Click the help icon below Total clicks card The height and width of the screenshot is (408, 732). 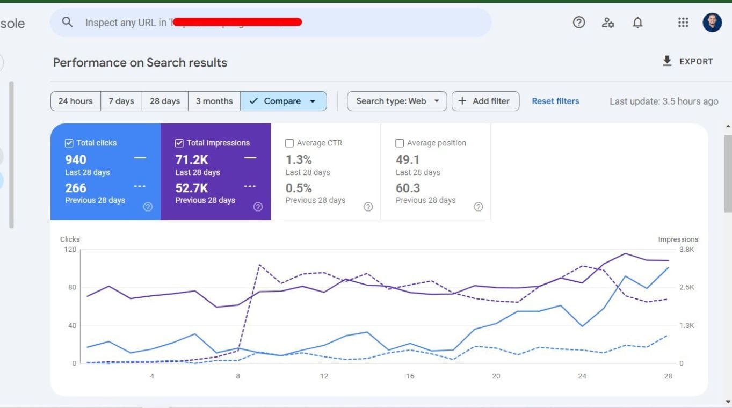coord(148,207)
